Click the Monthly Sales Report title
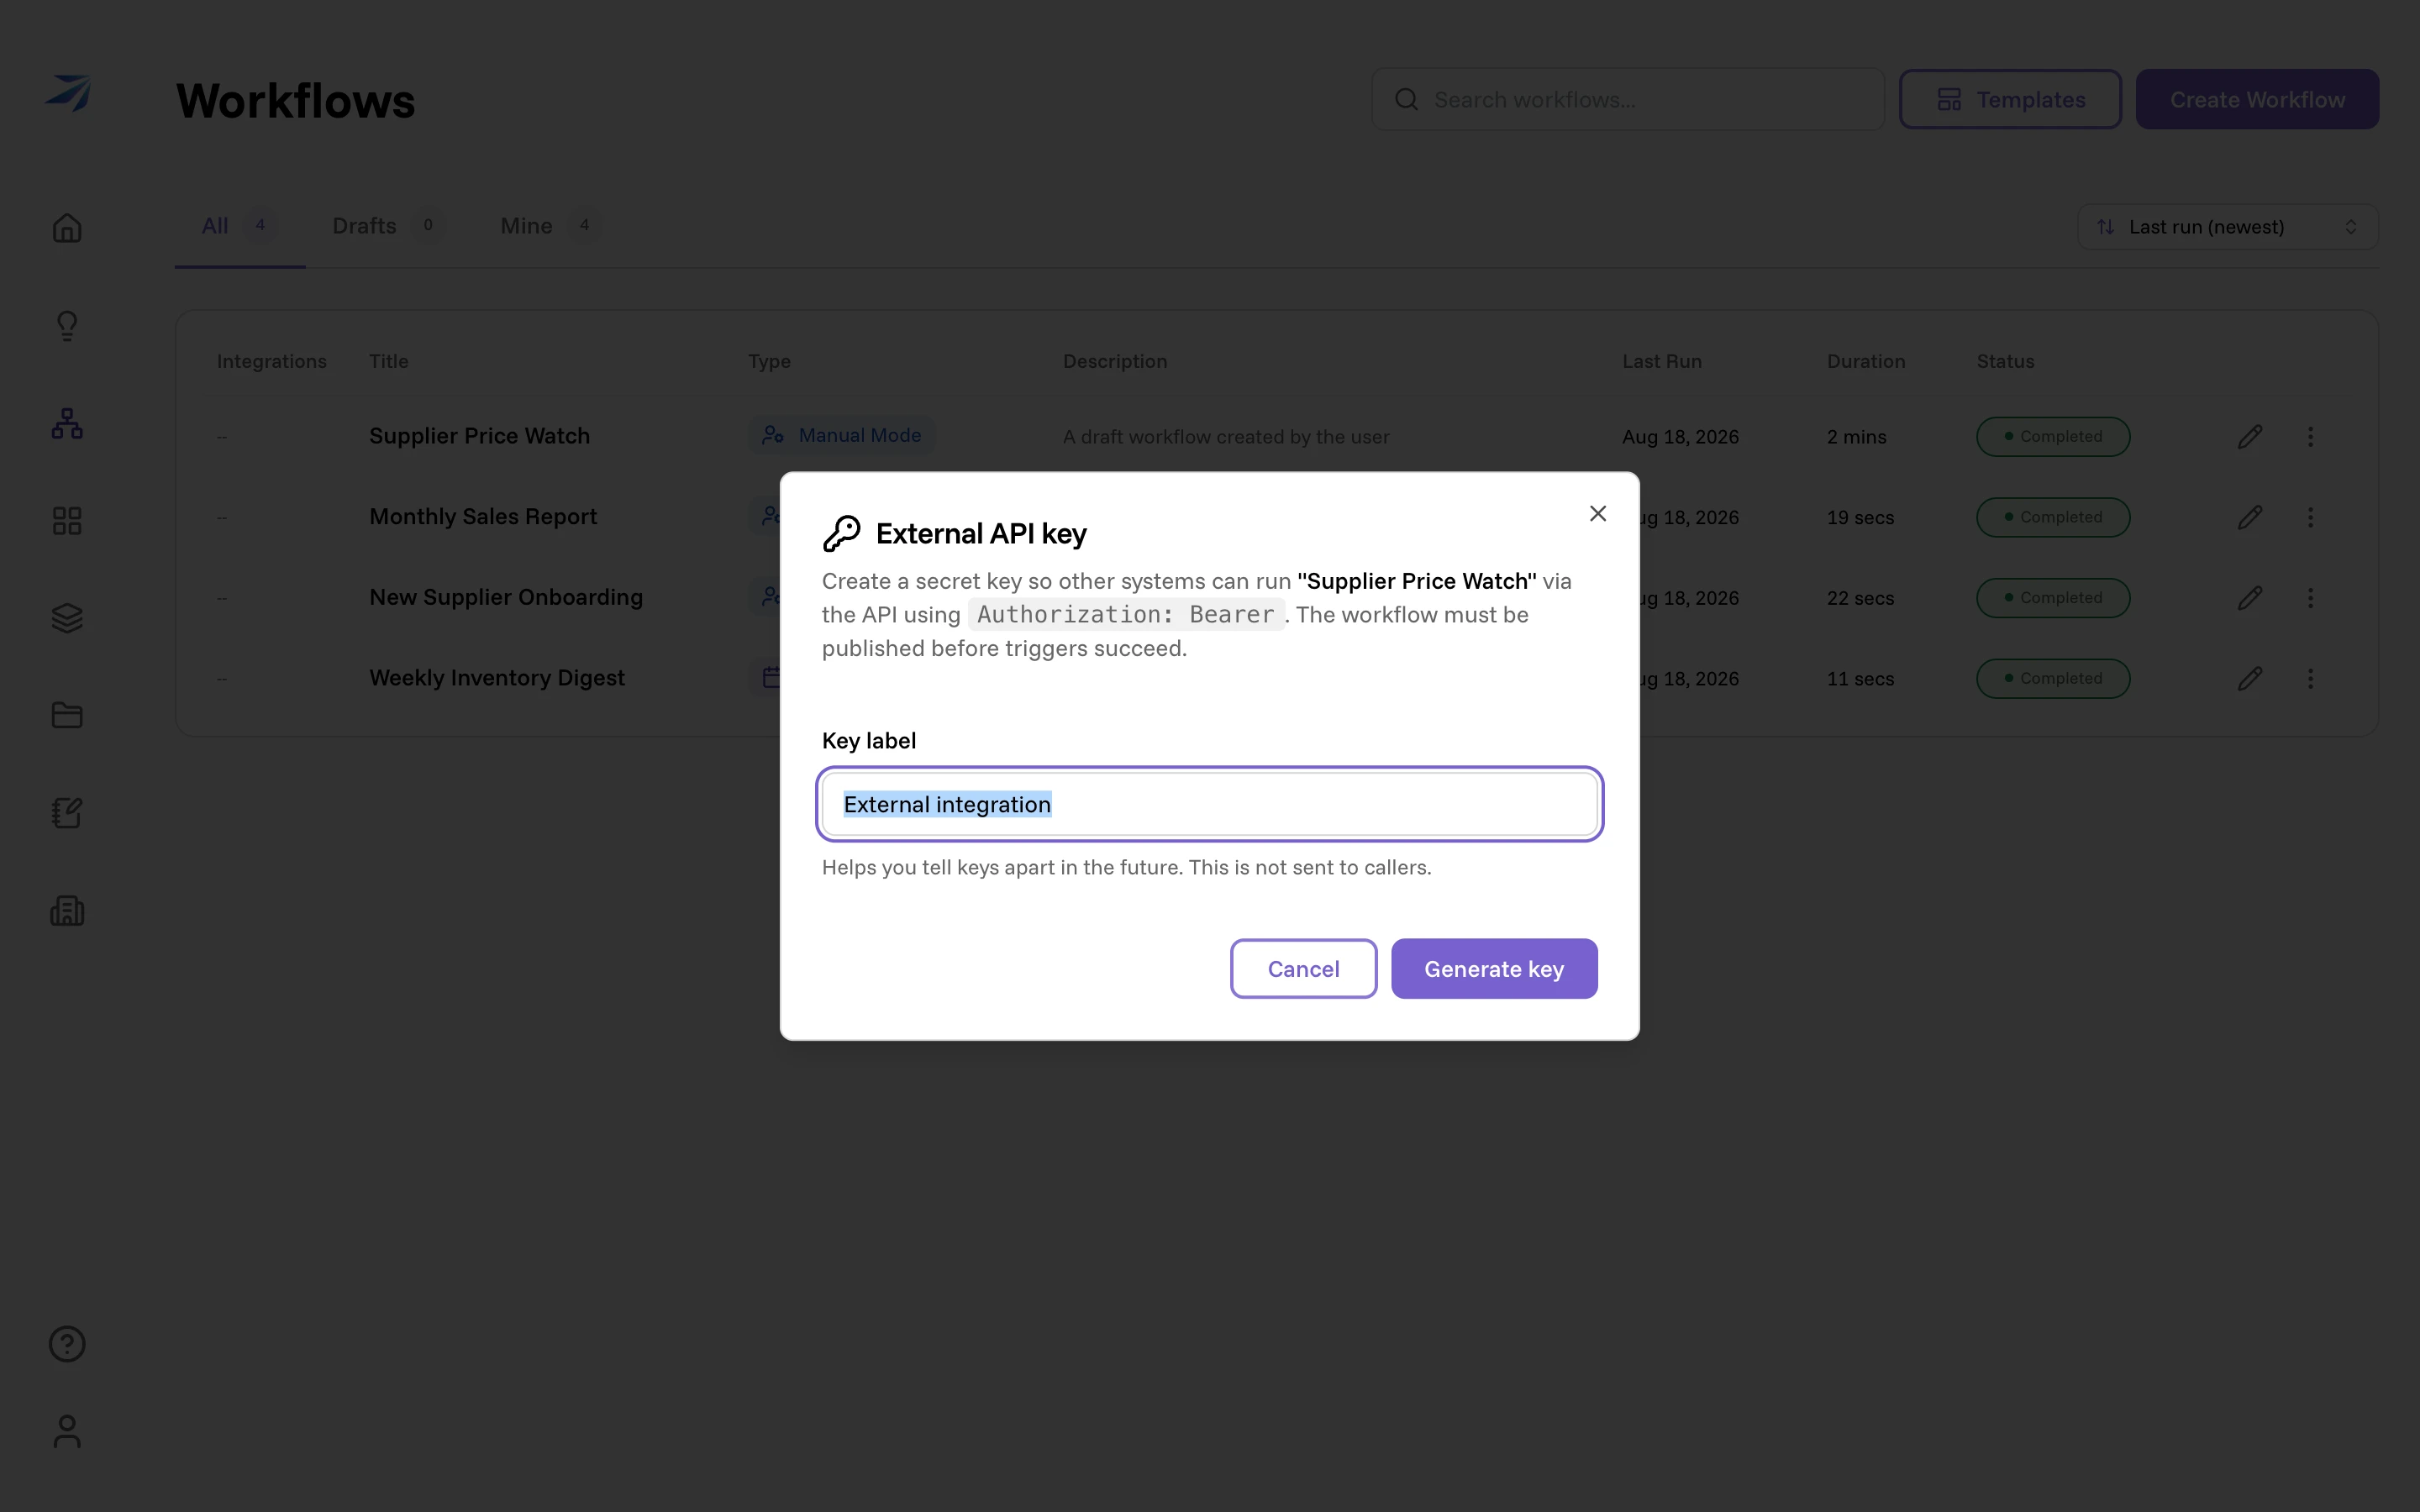This screenshot has height=1512, width=2420. [483, 517]
